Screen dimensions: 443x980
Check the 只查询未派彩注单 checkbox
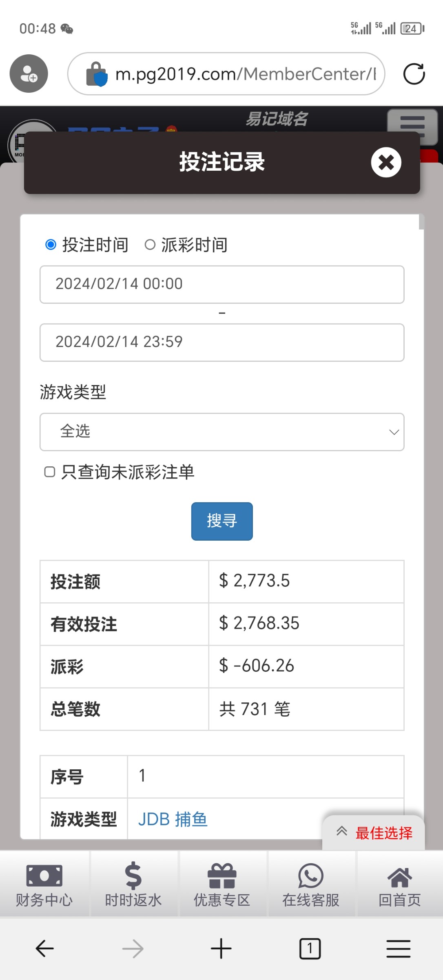50,472
